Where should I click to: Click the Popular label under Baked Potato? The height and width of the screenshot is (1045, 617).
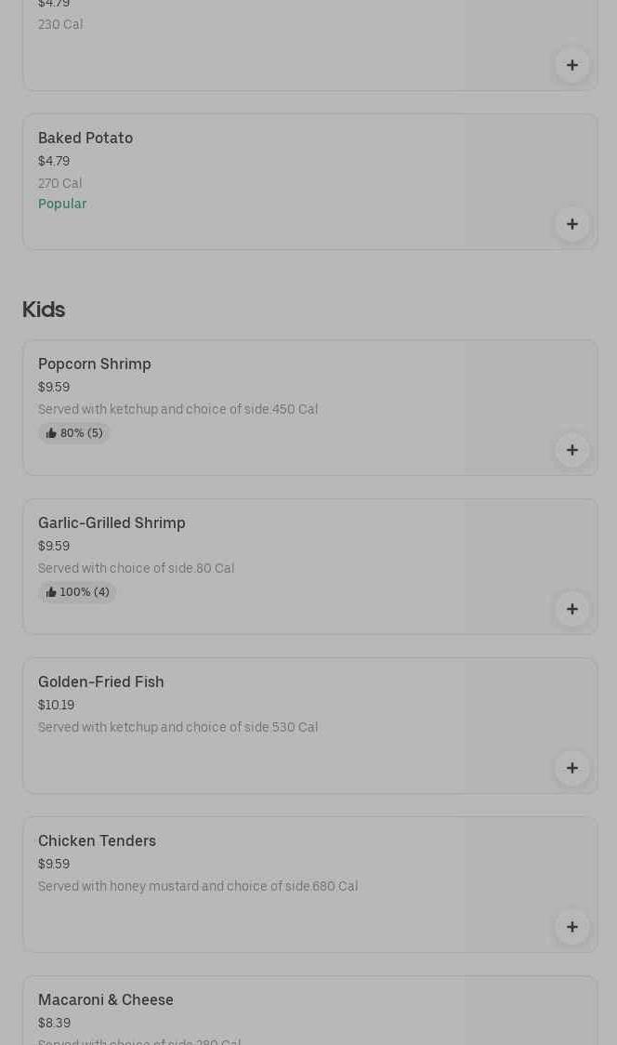(x=62, y=204)
